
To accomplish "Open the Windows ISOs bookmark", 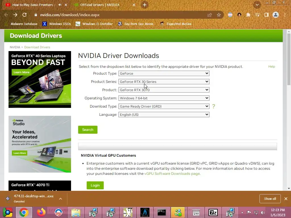I will (x=57, y=24).
